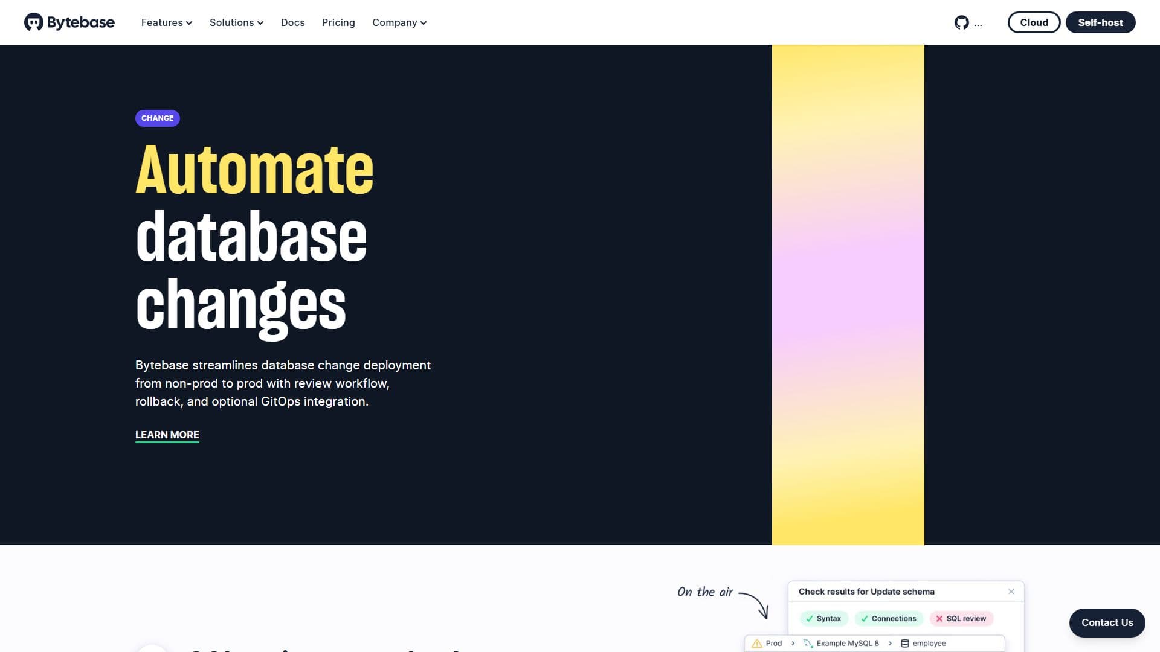The image size is (1160, 652).
Task: Click the MySQL instance icon
Action: pyautogui.click(x=808, y=644)
